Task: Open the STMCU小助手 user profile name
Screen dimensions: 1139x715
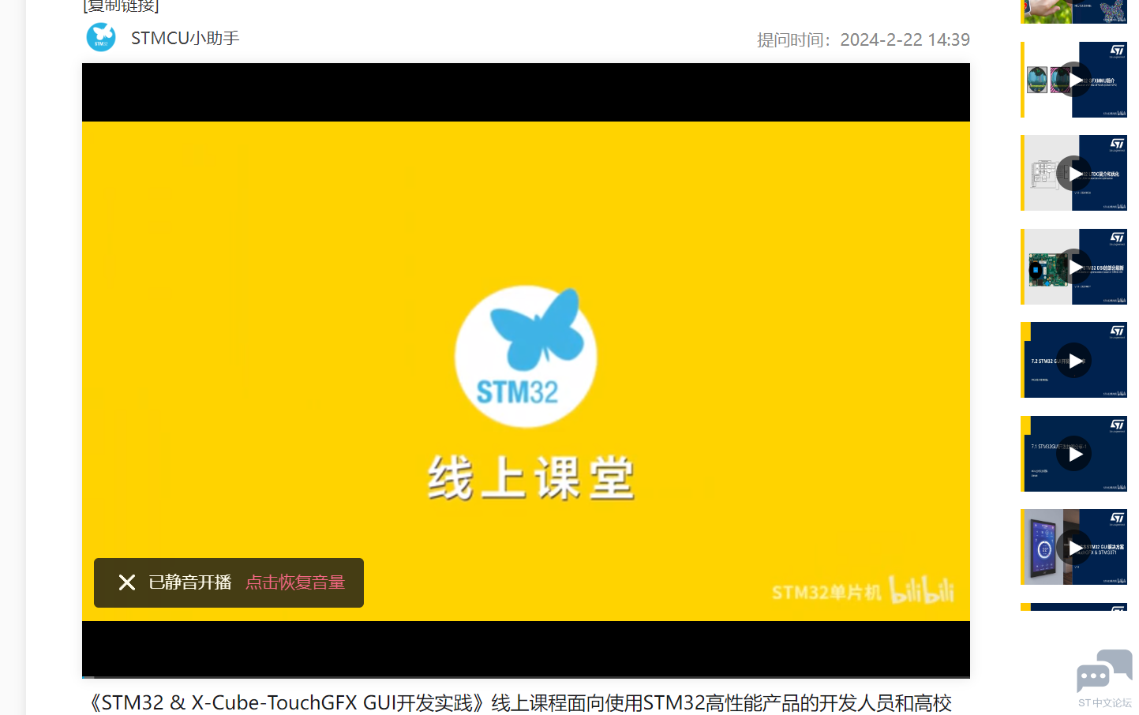Action: click(x=185, y=38)
